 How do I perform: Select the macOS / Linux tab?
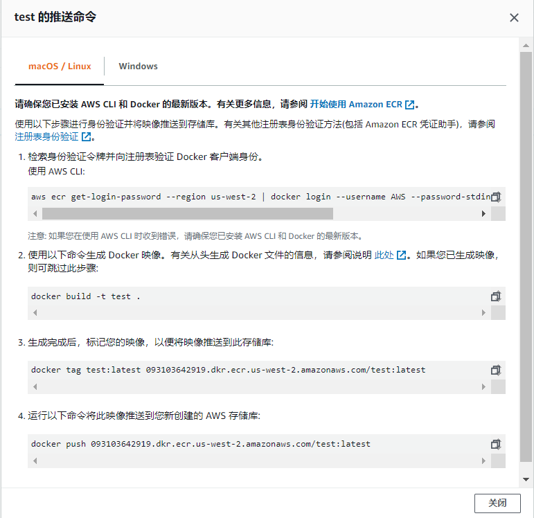click(x=60, y=66)
